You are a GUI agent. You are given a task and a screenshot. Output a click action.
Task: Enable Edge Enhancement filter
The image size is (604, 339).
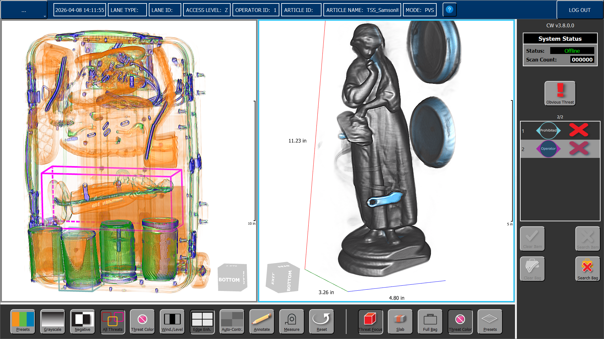202,321
